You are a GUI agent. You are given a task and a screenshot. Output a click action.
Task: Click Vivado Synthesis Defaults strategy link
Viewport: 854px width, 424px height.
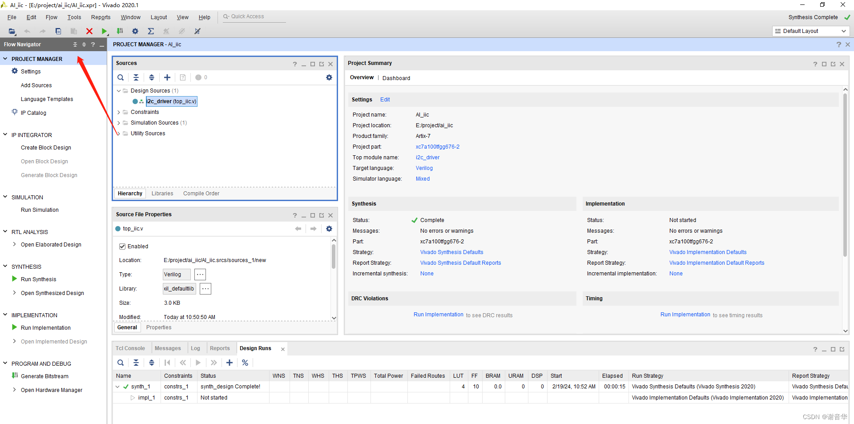click(451, 252)
